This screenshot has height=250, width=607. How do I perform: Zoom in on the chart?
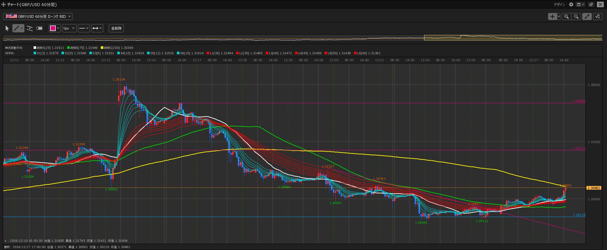(566, 16)
